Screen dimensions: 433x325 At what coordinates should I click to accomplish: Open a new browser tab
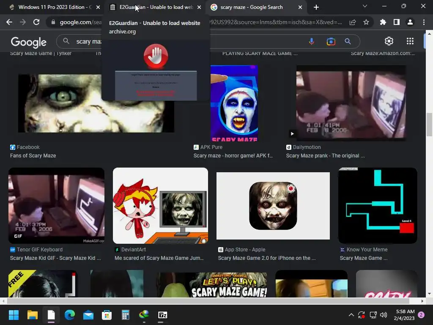[316, 7]
